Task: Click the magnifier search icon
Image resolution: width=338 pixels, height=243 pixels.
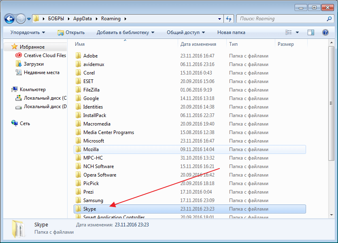Action: pos(329,19)
